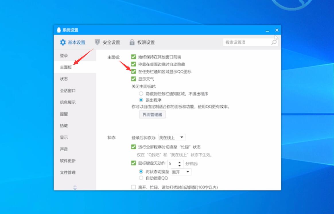Click the 界面管理器 button
This screenshot has width=334, height=214.
click(x=152, y=114)
